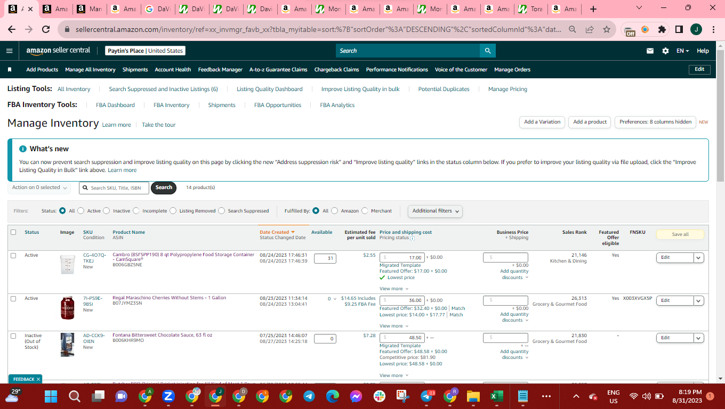This screenshot has width=725, height=409.
Task: Open a new browser tab
Action: tap(593, 9)
